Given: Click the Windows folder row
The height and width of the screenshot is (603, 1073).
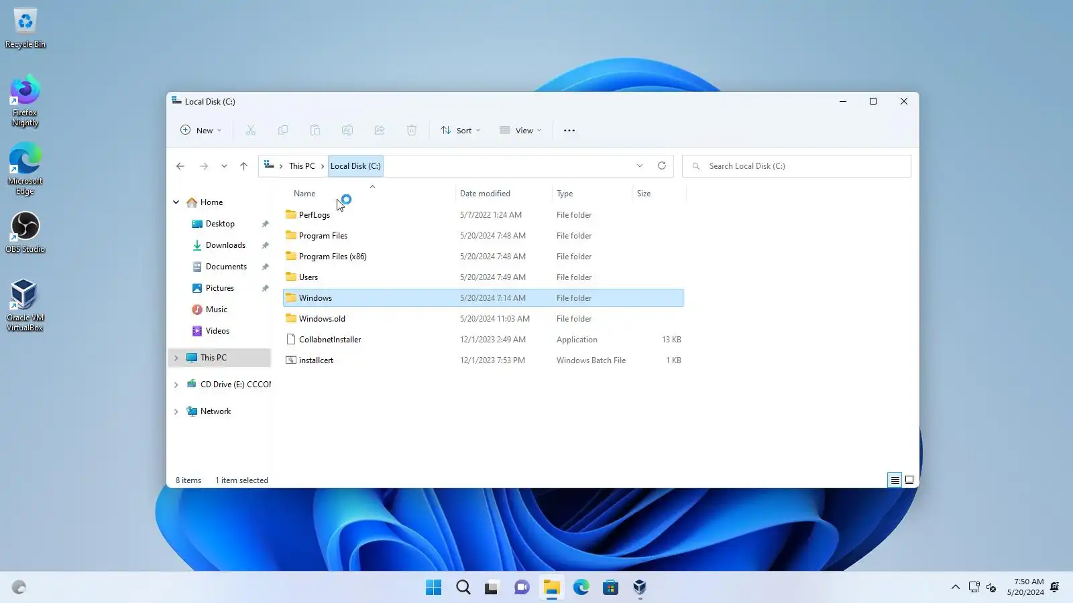Looking at the screenshot, I should click(x=484, y=298).
